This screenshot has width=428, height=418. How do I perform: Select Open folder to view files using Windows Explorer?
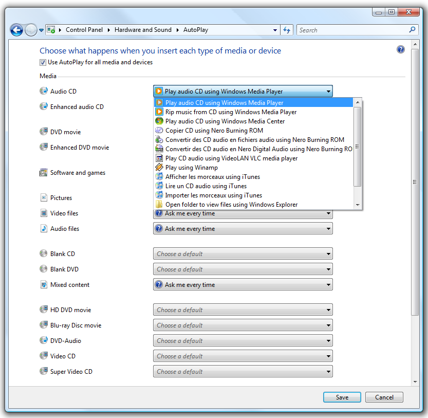254,205
